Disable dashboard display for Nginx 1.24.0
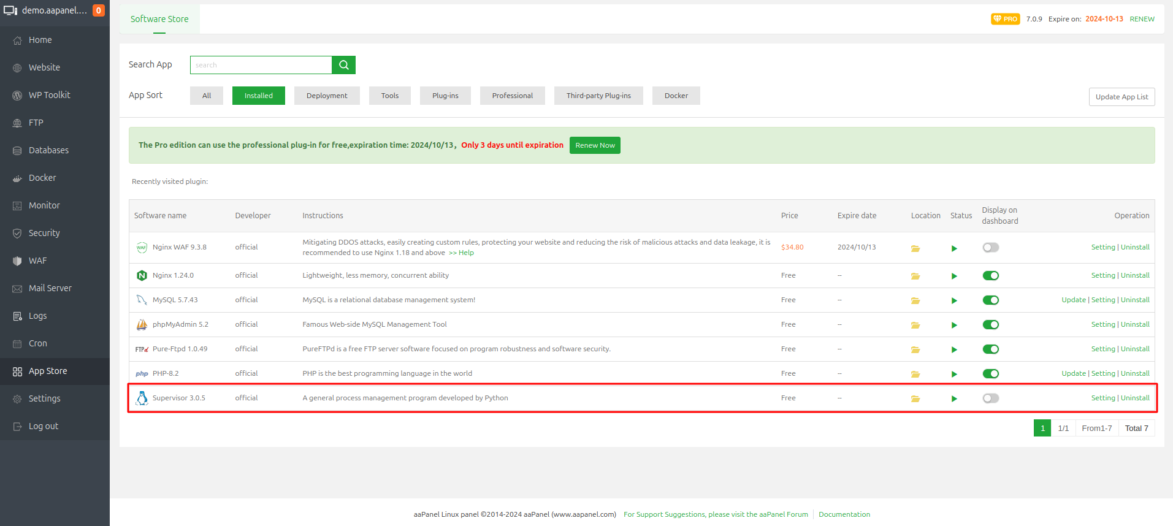This screenshot has height=526, width=1173. [x=990, y=276]
